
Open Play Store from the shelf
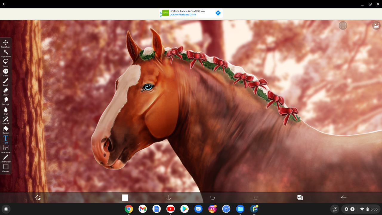pos(184,209)
